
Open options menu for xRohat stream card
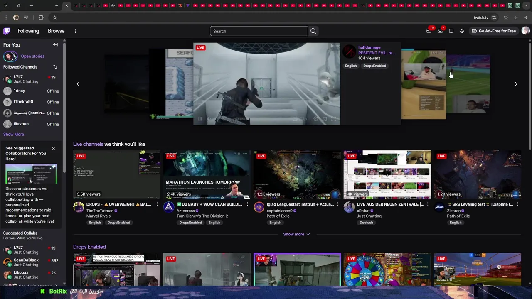428,204
